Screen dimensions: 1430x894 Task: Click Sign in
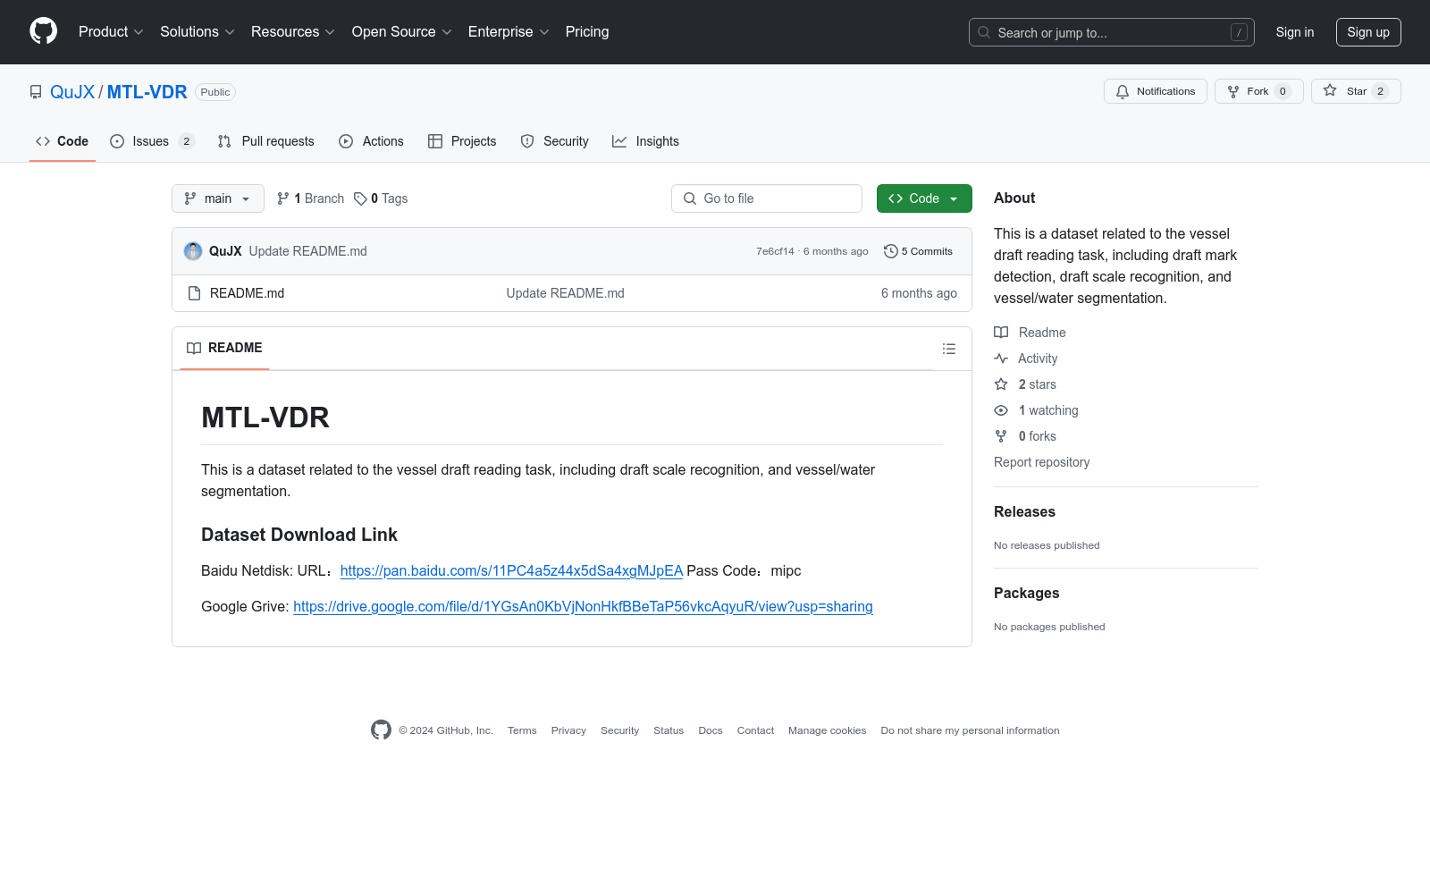(x=1295, y=32)
